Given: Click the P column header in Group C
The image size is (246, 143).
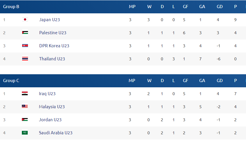Looking at the screenshot, I should [235, 81].
